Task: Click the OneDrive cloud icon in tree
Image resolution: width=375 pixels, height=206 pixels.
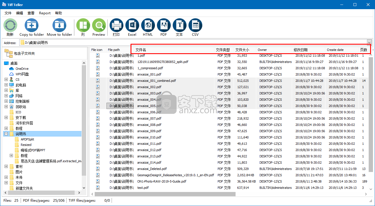Action: tap(11, 69)
